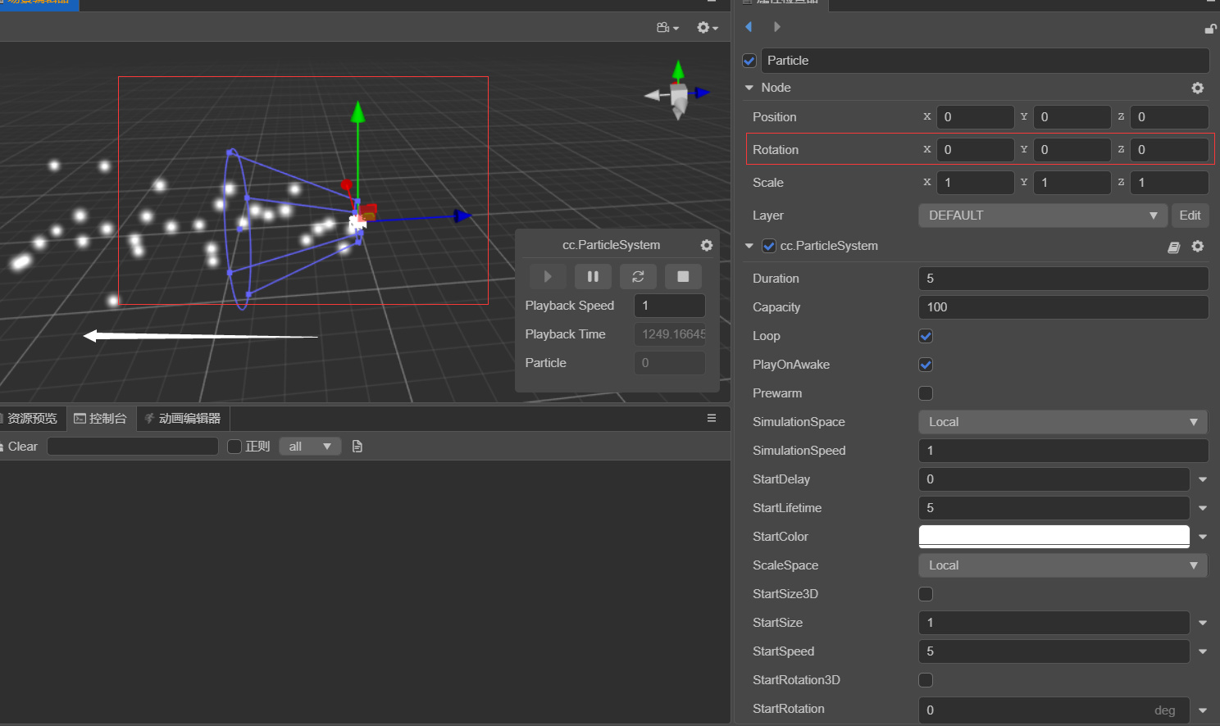
Task: Open cc.ParticleSystem help documentation icon
Action: click(1174, 247)
